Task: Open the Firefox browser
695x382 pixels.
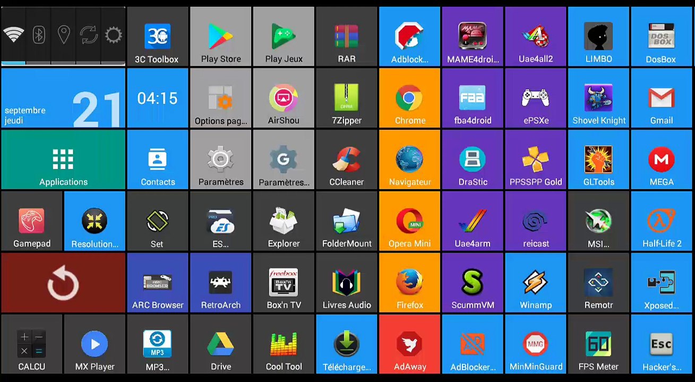Action: point(409,283)
